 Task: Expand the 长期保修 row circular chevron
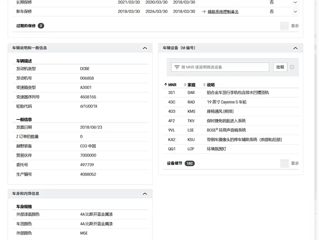tap(295, 2)
